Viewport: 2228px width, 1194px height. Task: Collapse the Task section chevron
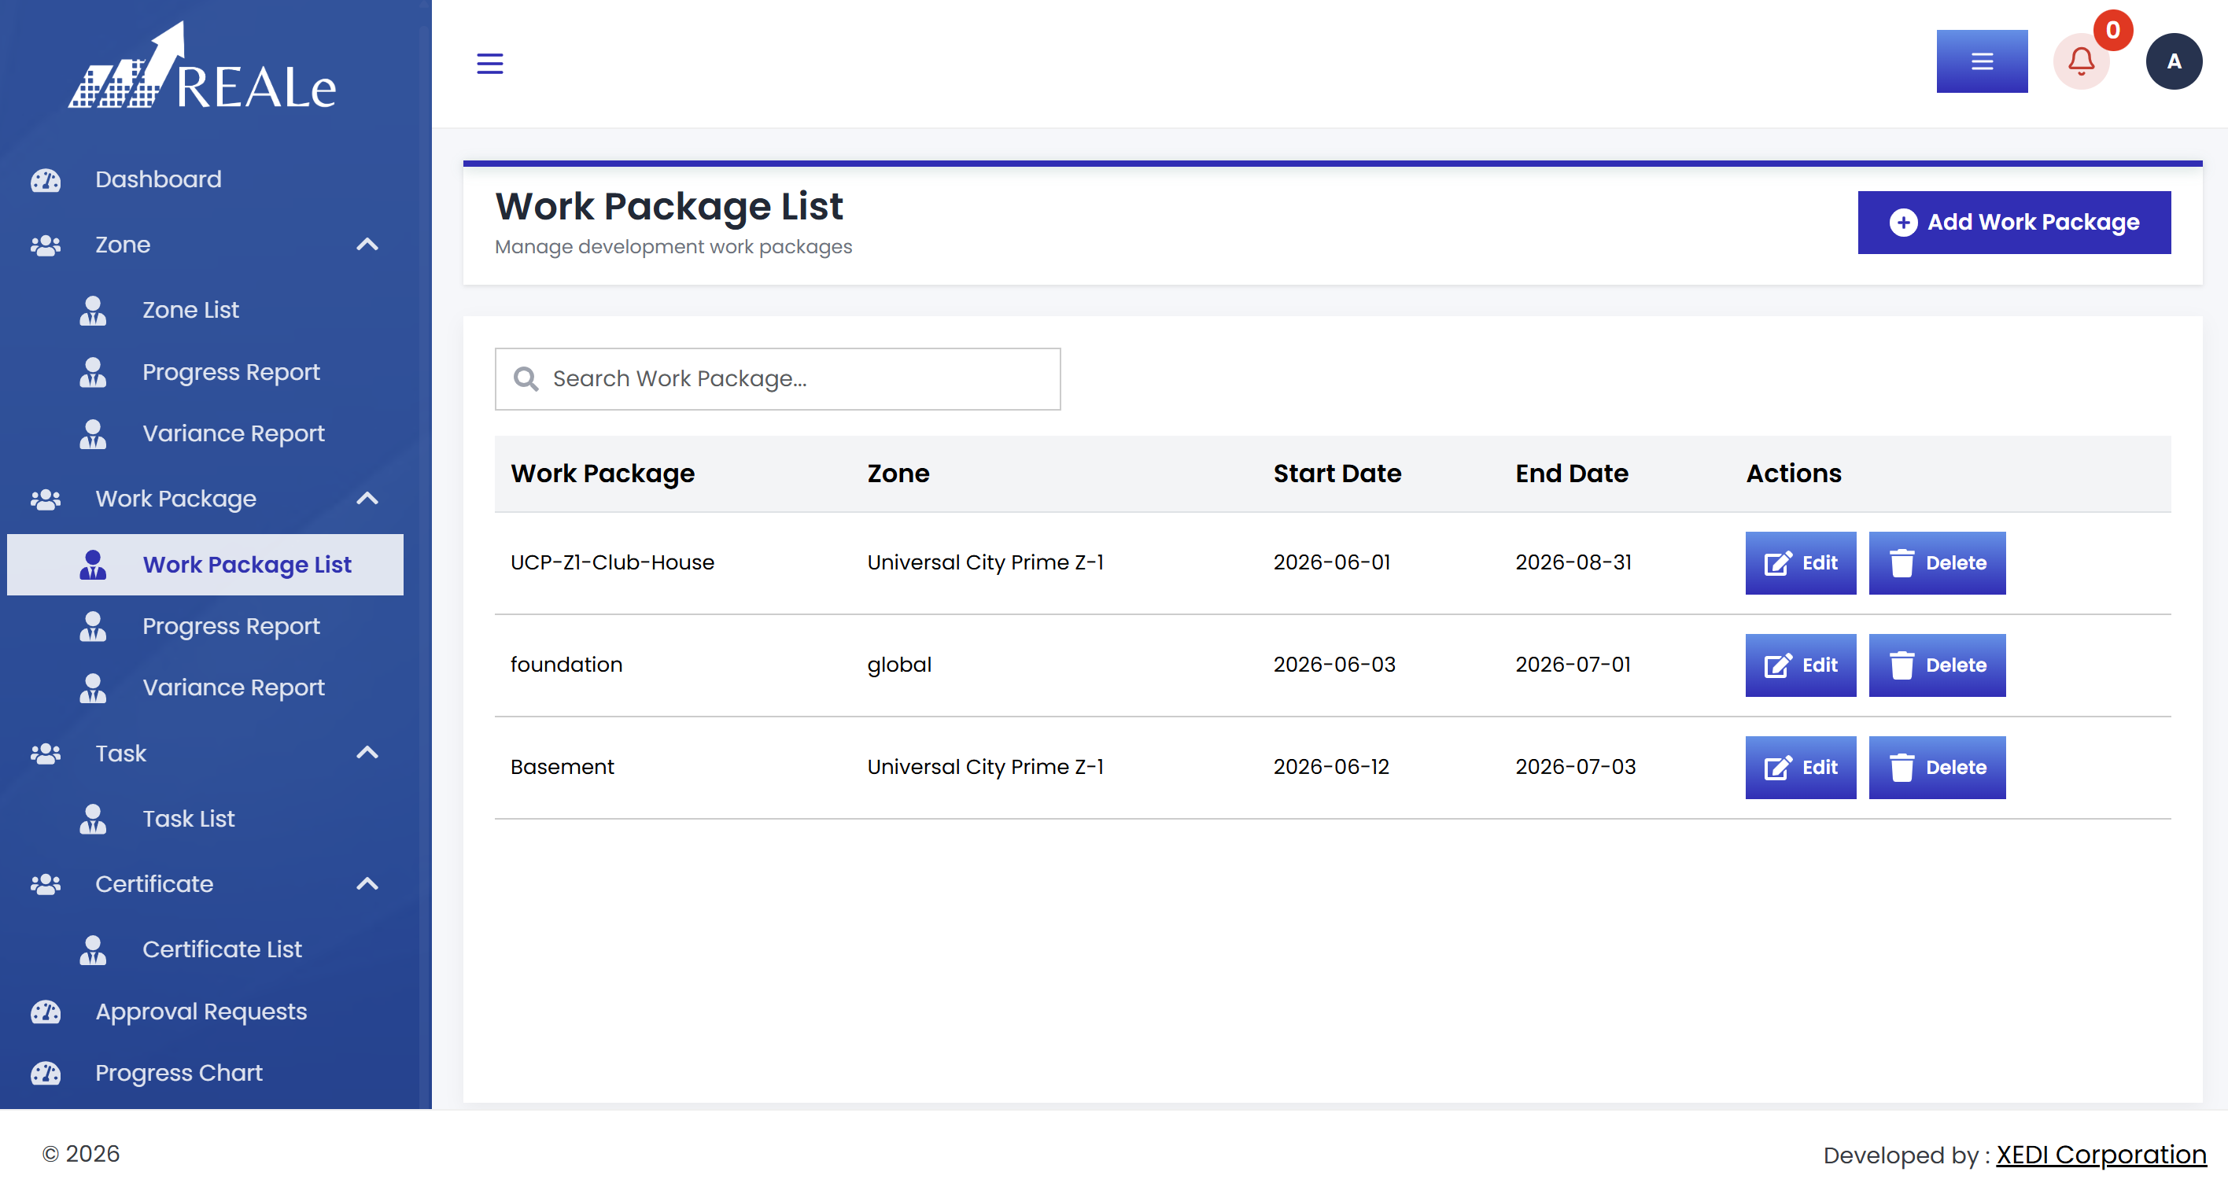[367, 753]
